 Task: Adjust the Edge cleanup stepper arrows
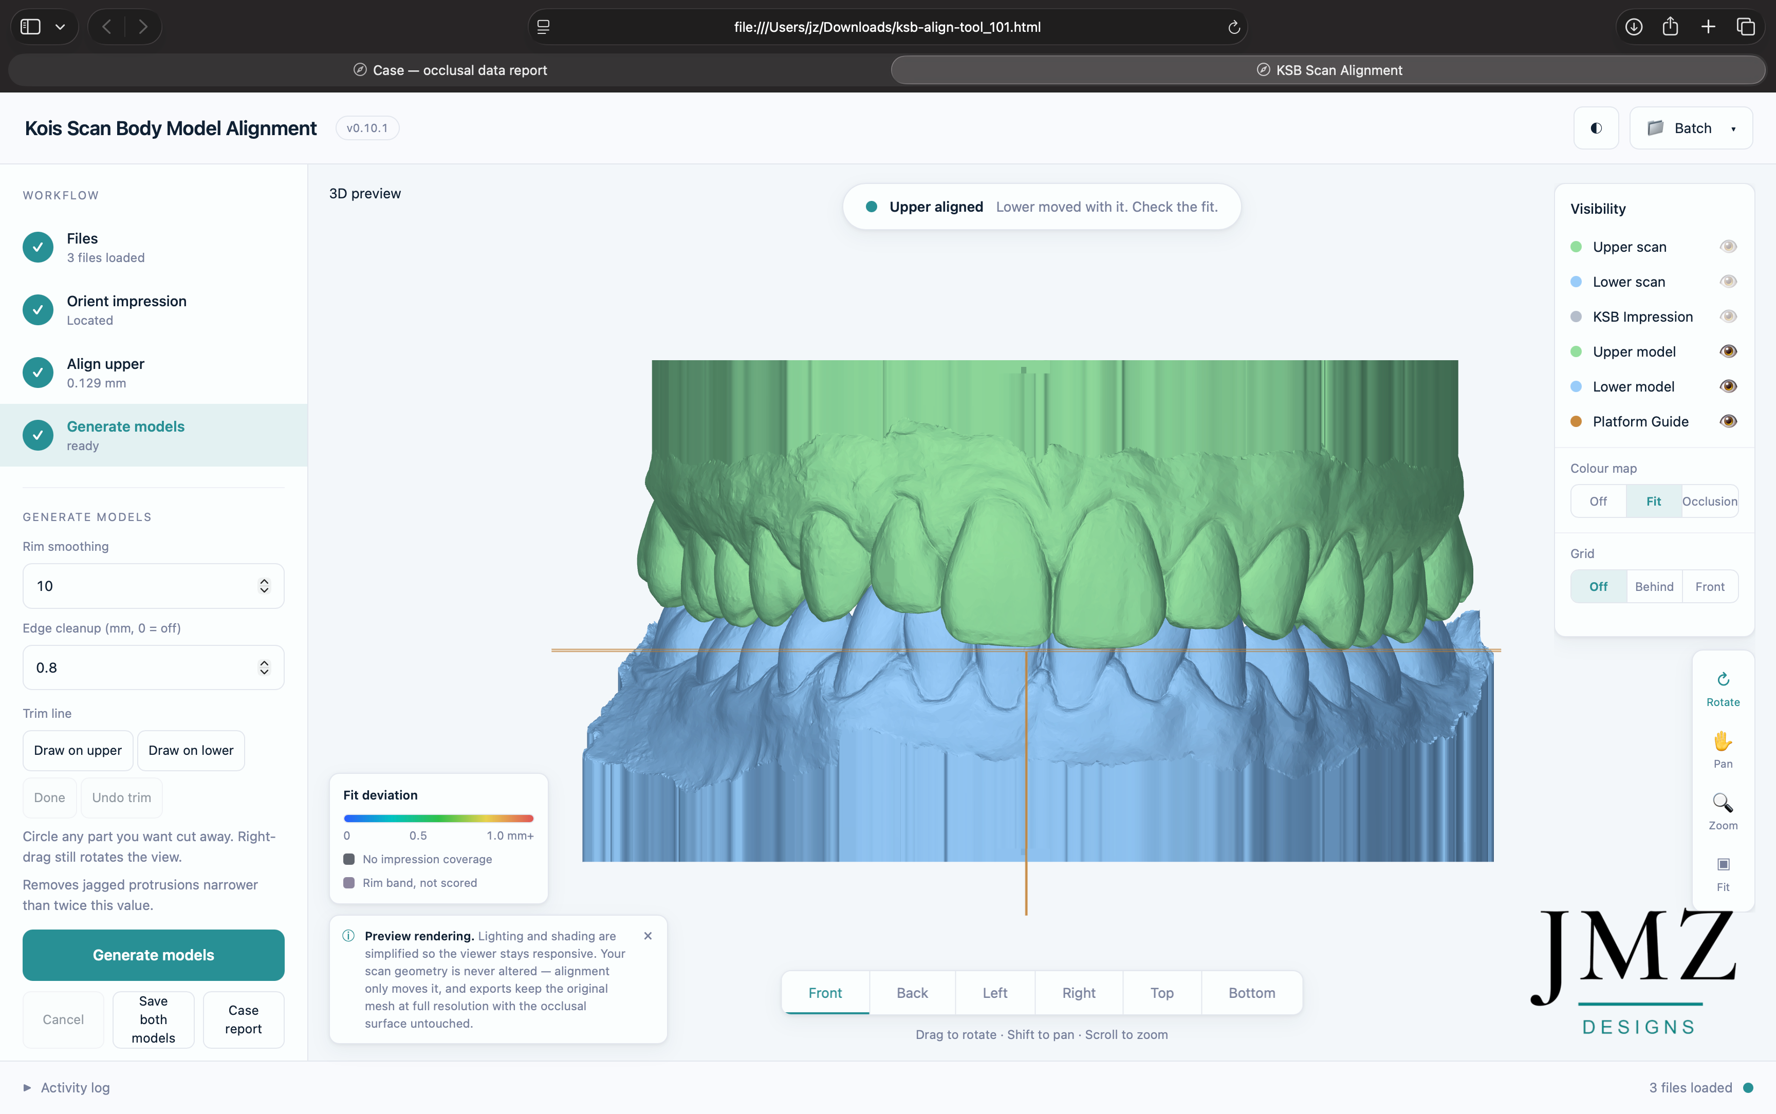(264, 667)
